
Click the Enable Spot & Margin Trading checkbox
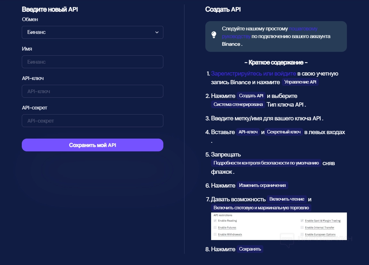302,221
